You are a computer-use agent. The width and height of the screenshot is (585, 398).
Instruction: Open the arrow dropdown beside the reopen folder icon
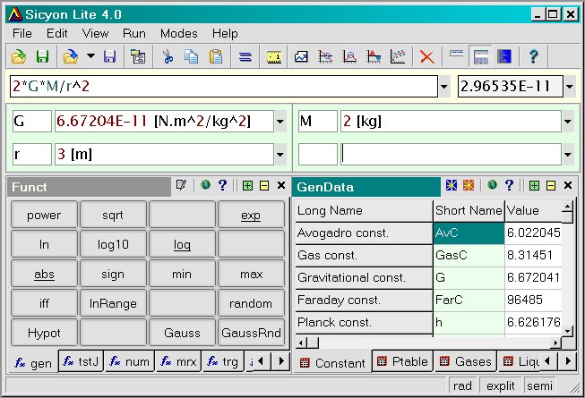(x=90, y=56)
